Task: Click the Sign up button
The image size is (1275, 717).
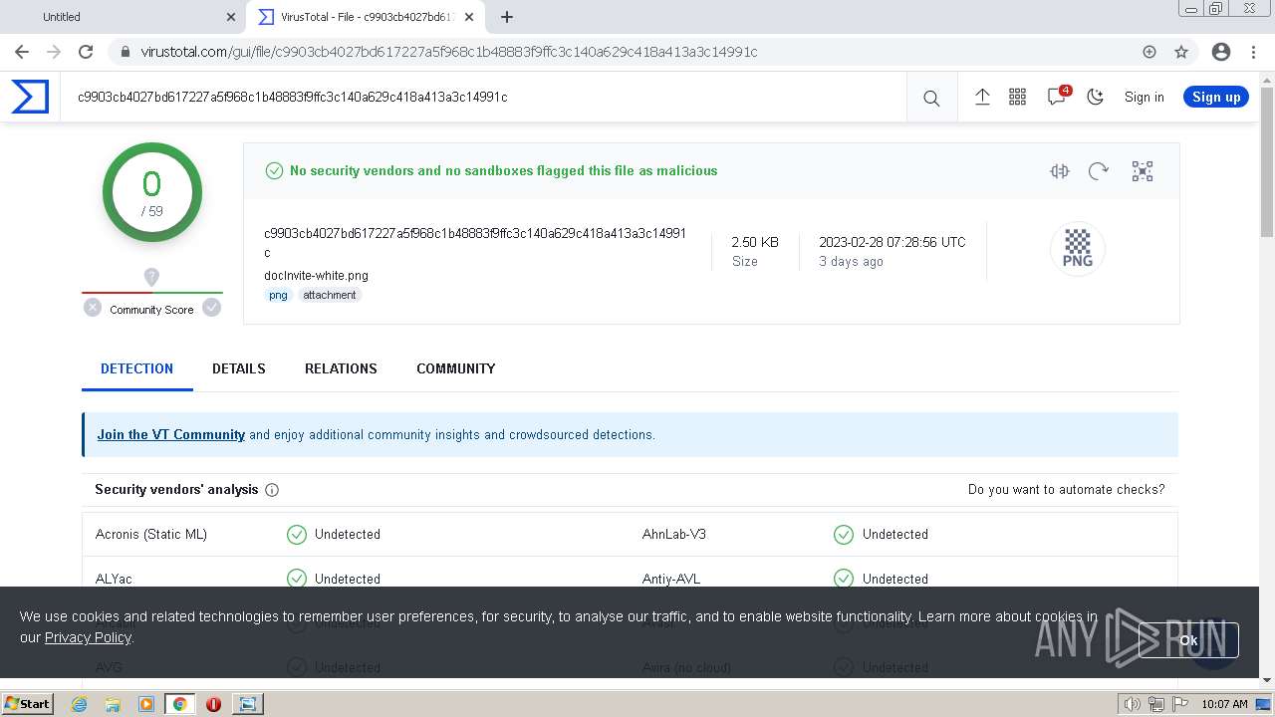Action: [x=1216, y=97]
